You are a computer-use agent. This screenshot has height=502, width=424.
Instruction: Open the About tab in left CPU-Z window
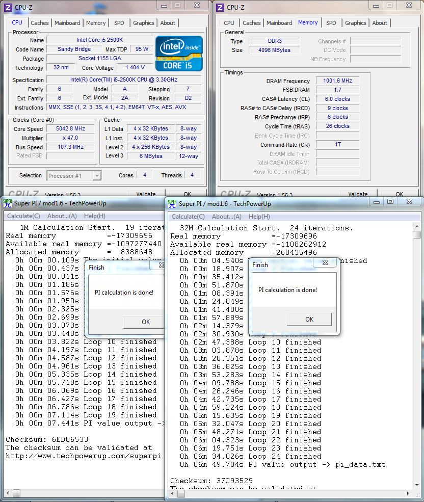[168, 23]
